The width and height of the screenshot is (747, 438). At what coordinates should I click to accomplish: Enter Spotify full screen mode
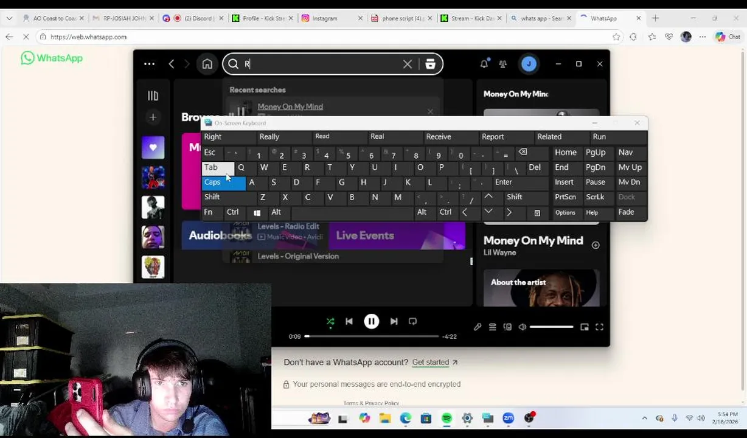(599, 327)
